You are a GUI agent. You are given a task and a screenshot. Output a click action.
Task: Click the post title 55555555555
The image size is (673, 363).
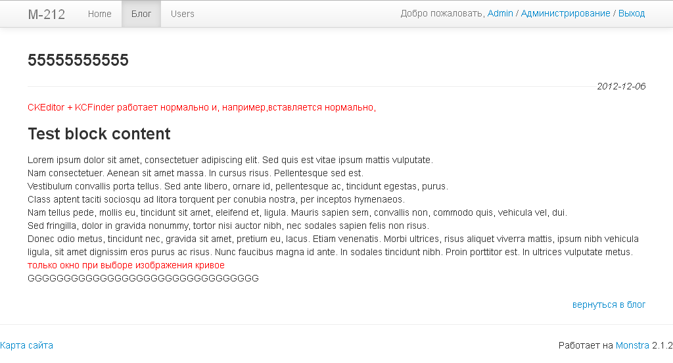(78, 60)
